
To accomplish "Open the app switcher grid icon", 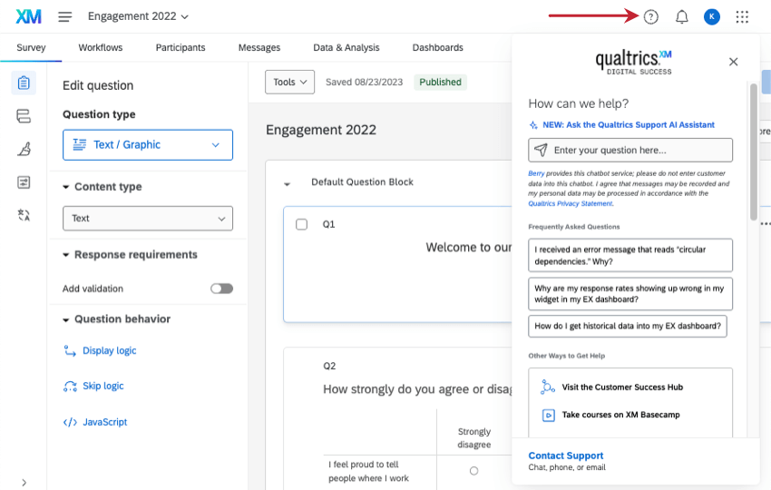I will (742, 16).
